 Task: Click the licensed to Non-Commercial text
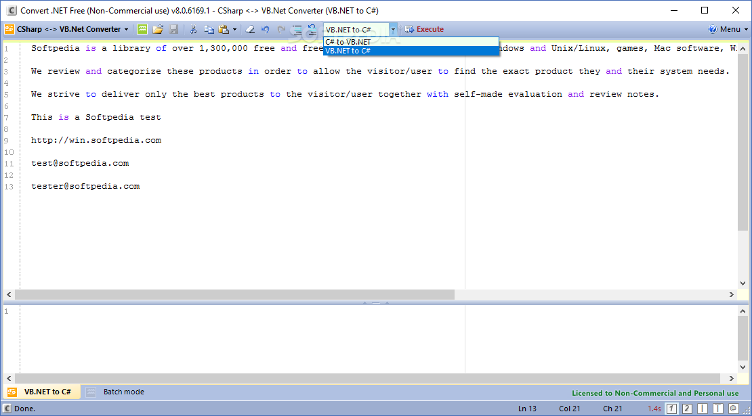tap(655, 393)
